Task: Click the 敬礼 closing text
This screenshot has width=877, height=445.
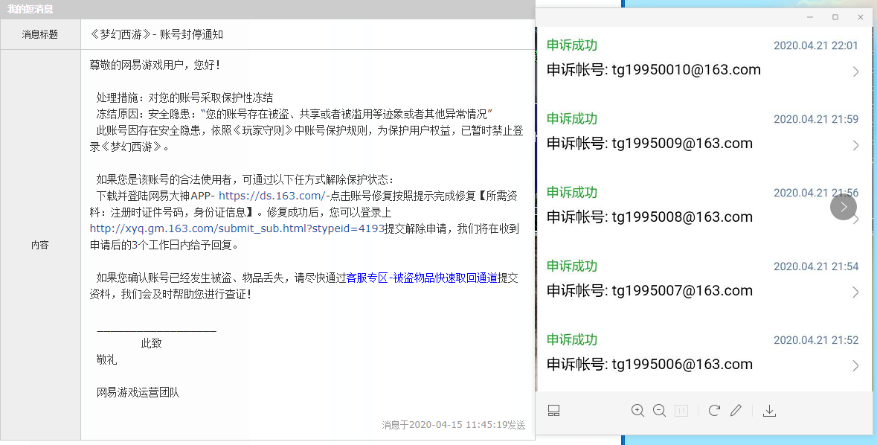Action: [107, 360]
